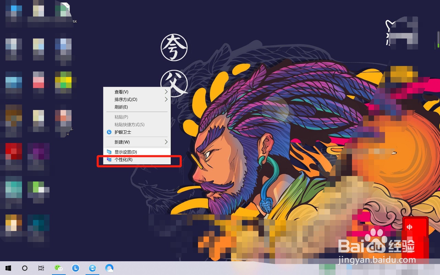Open the blue clock app on the taskbar
This screenshot has height=275, width=440.
76,268
